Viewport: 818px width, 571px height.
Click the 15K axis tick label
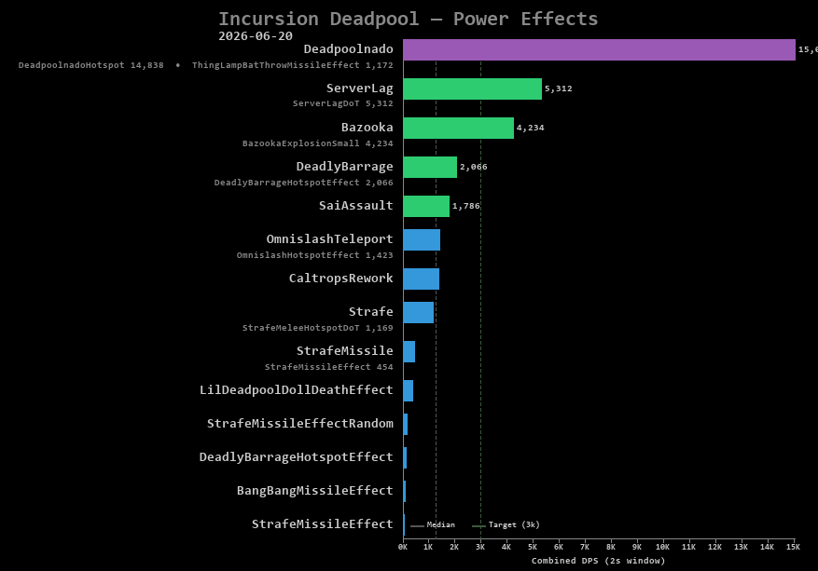pyautogui.click(x=793, y=547)
